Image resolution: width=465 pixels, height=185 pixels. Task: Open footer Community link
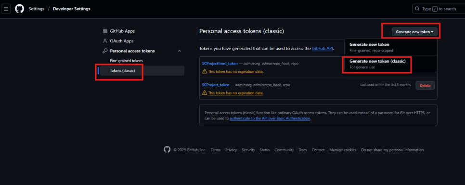(x=284, y=150)
